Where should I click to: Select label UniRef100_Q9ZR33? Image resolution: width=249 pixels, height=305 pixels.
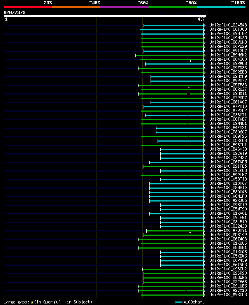[x=228, y=68]
